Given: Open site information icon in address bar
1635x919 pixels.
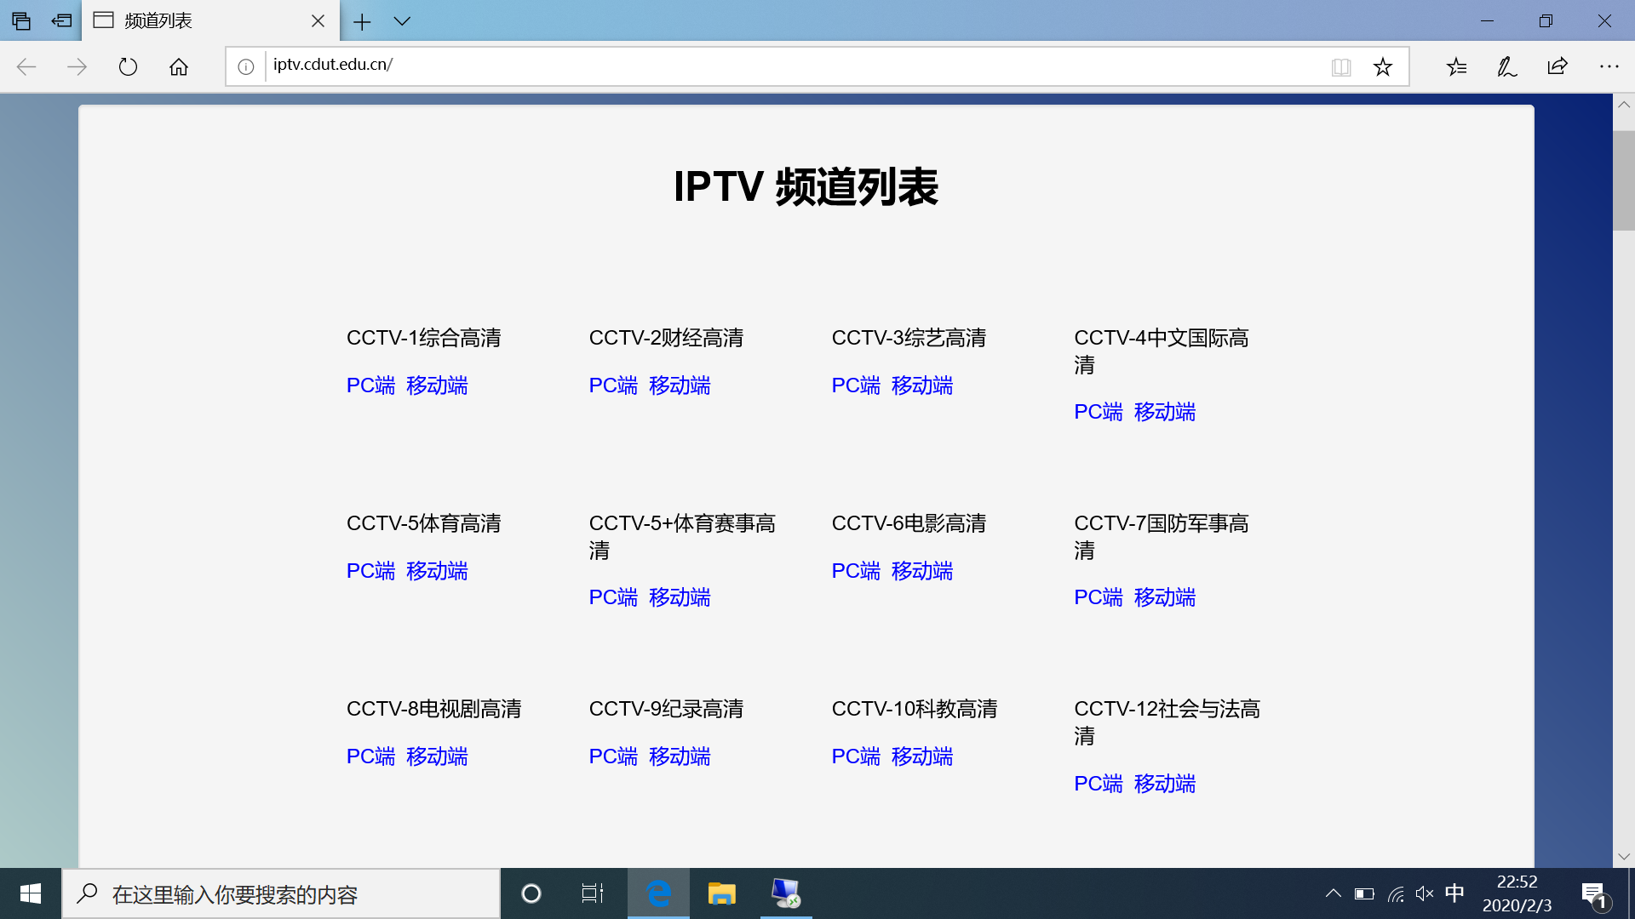Looking at the screenshot, I should pos(246,66).
